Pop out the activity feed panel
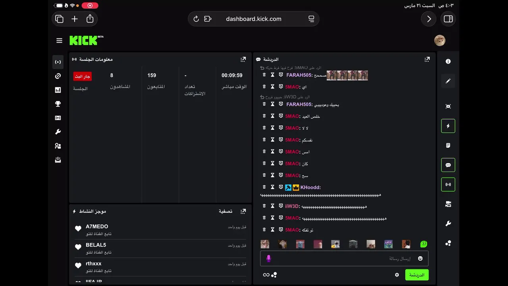This screenshot has width=508, height=286. click(x=243, y=211)
